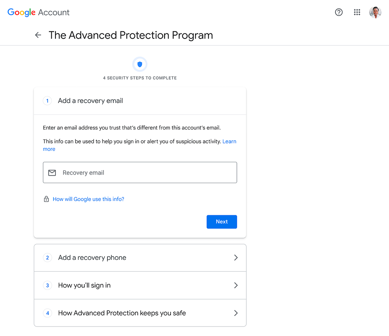Image resolution: width=389 pixels, height=336 pixels.
Task: Select the Add a recovery email panel header
Action: [90, 101]
